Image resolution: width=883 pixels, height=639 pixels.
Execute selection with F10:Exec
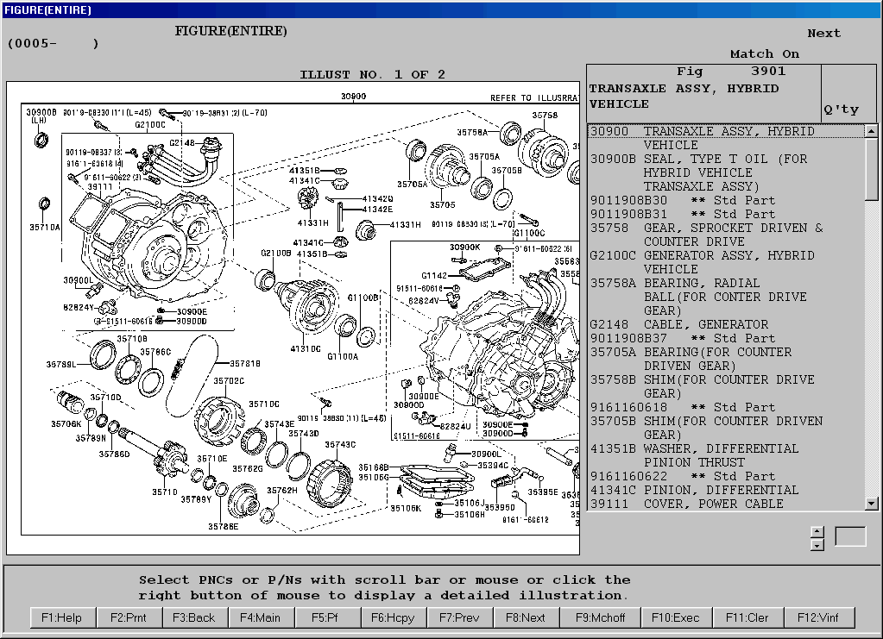(676, 617)
